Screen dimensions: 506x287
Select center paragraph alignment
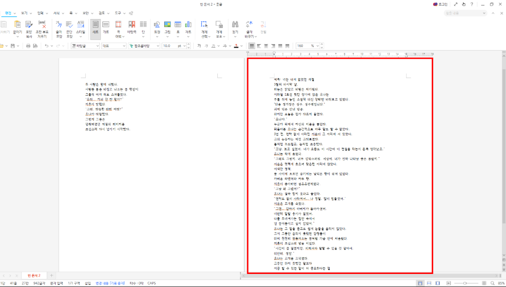coord(266,46)
